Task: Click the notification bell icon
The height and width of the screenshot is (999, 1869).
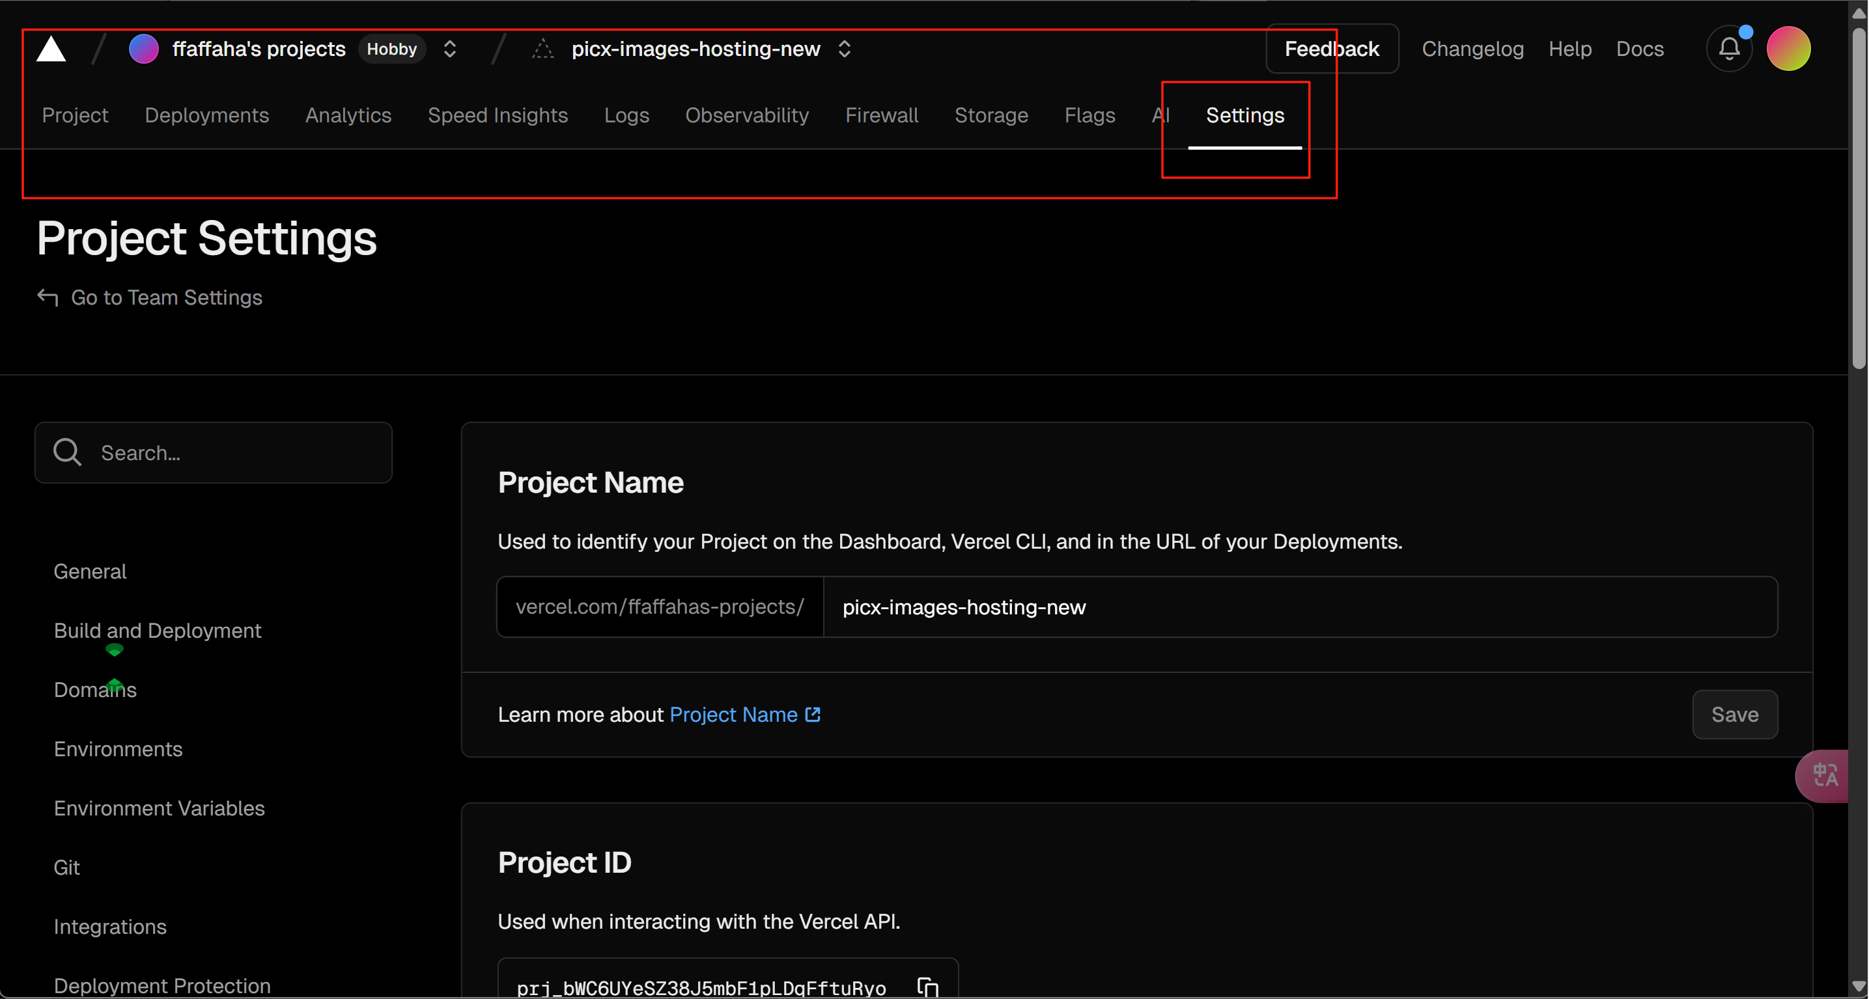Action: tap(1730, 48)
